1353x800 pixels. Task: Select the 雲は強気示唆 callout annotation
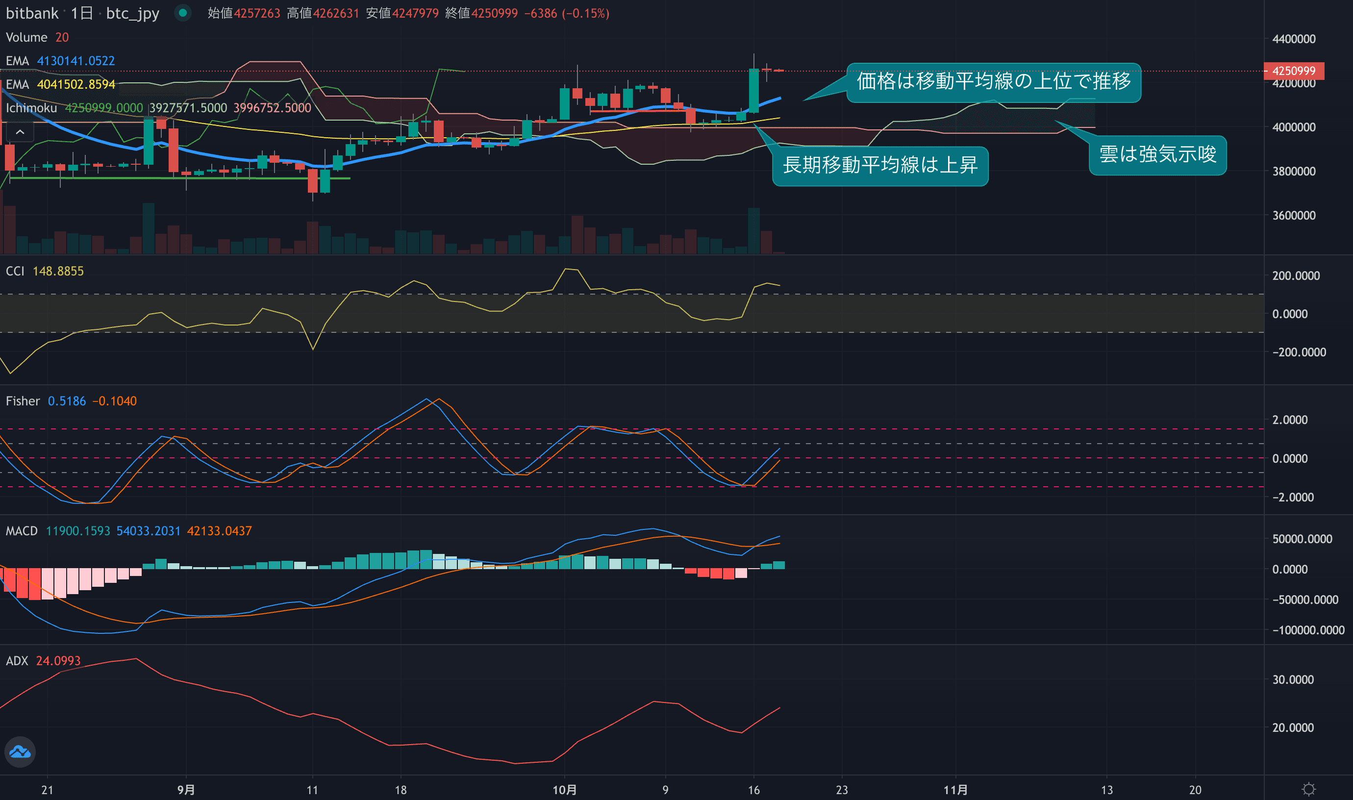tap(1157, 155)
